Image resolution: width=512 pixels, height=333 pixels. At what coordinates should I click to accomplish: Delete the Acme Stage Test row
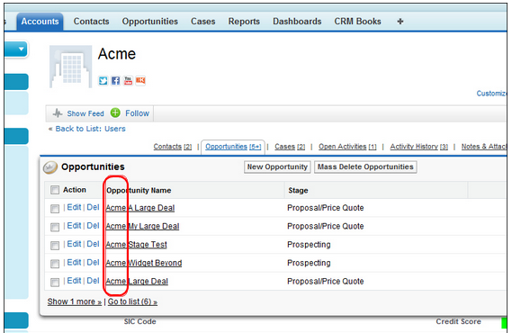(93, 244)
